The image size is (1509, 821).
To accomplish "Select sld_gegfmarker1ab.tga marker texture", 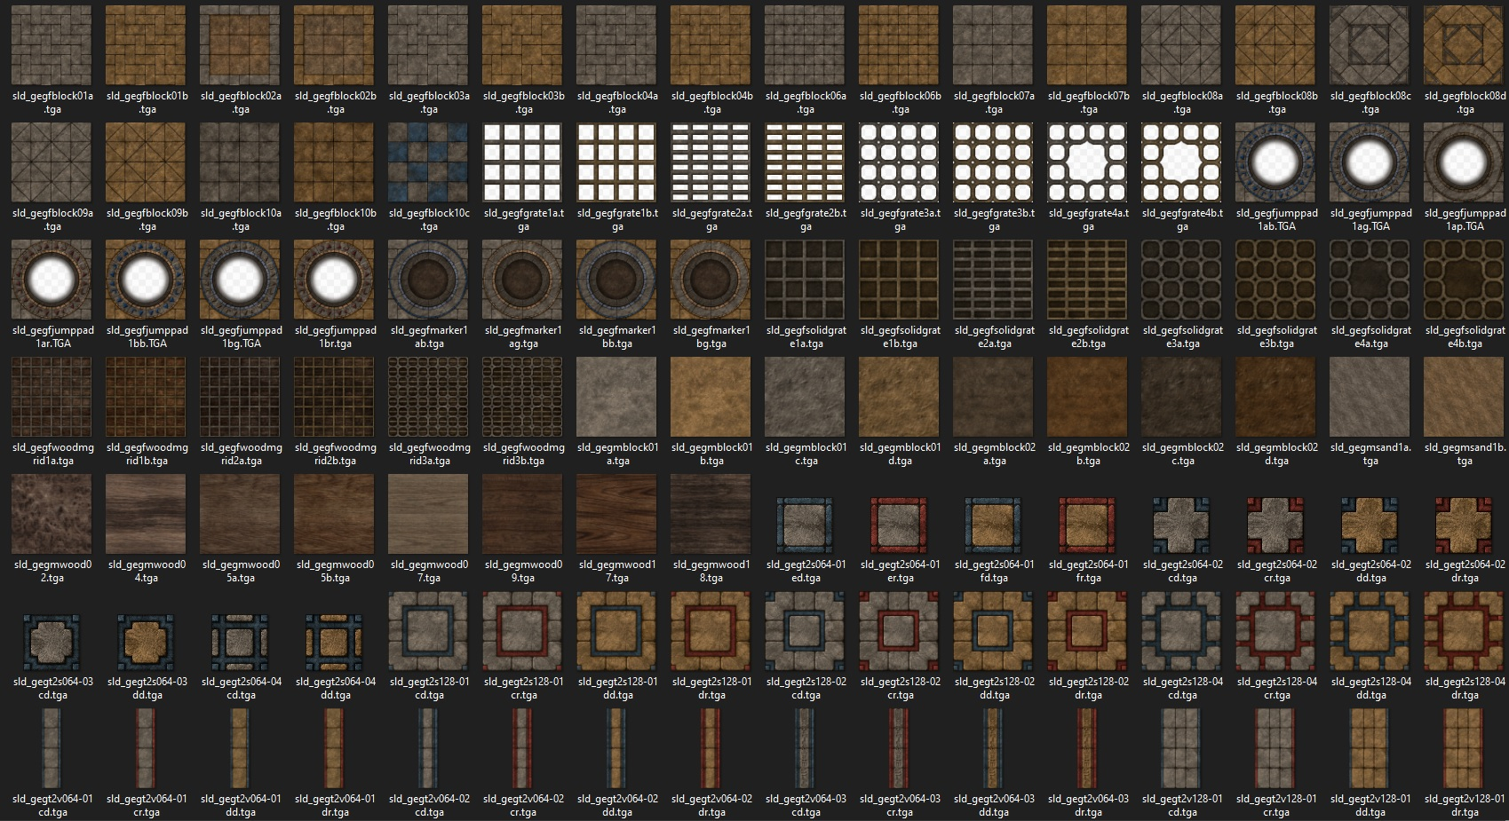I will pyautogui.click(x=428, y=280).
